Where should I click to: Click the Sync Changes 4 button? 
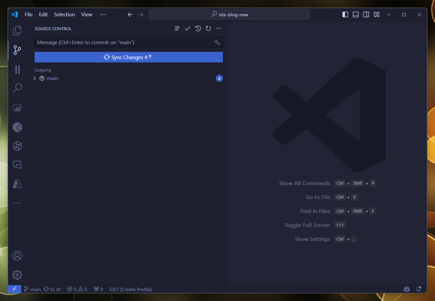[129, 57]
